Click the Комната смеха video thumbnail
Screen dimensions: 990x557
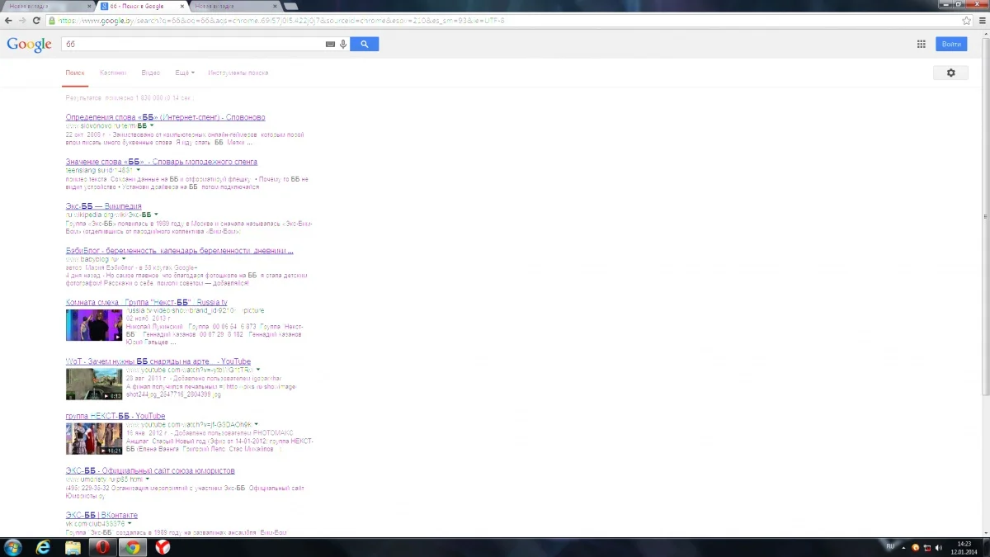(x=94, y=325)
